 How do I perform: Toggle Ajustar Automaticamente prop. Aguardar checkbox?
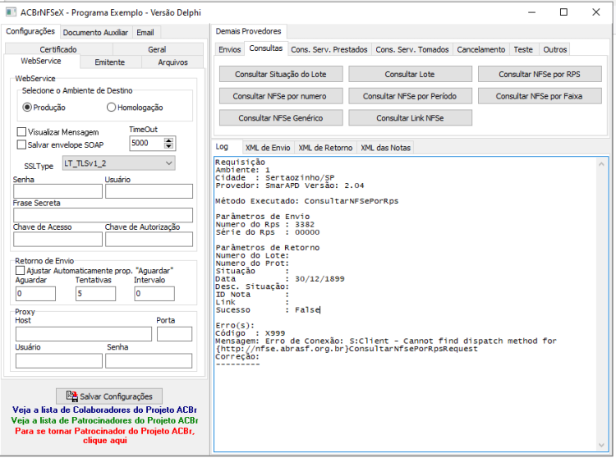point(20,270)
